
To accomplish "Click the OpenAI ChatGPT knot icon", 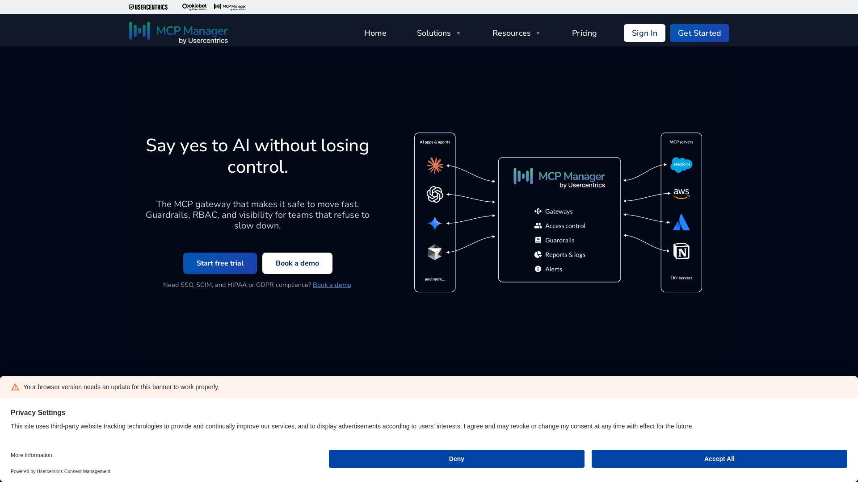I will click(435, 195).
